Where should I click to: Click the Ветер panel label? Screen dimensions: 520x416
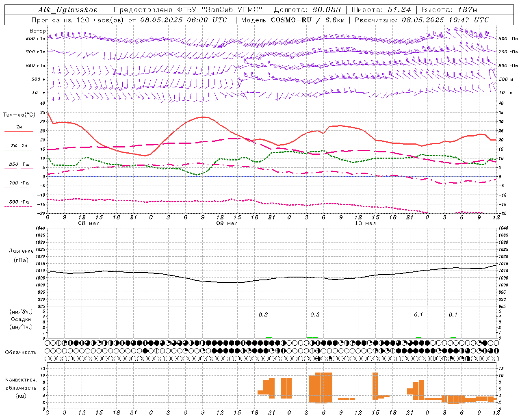[37, 31]
